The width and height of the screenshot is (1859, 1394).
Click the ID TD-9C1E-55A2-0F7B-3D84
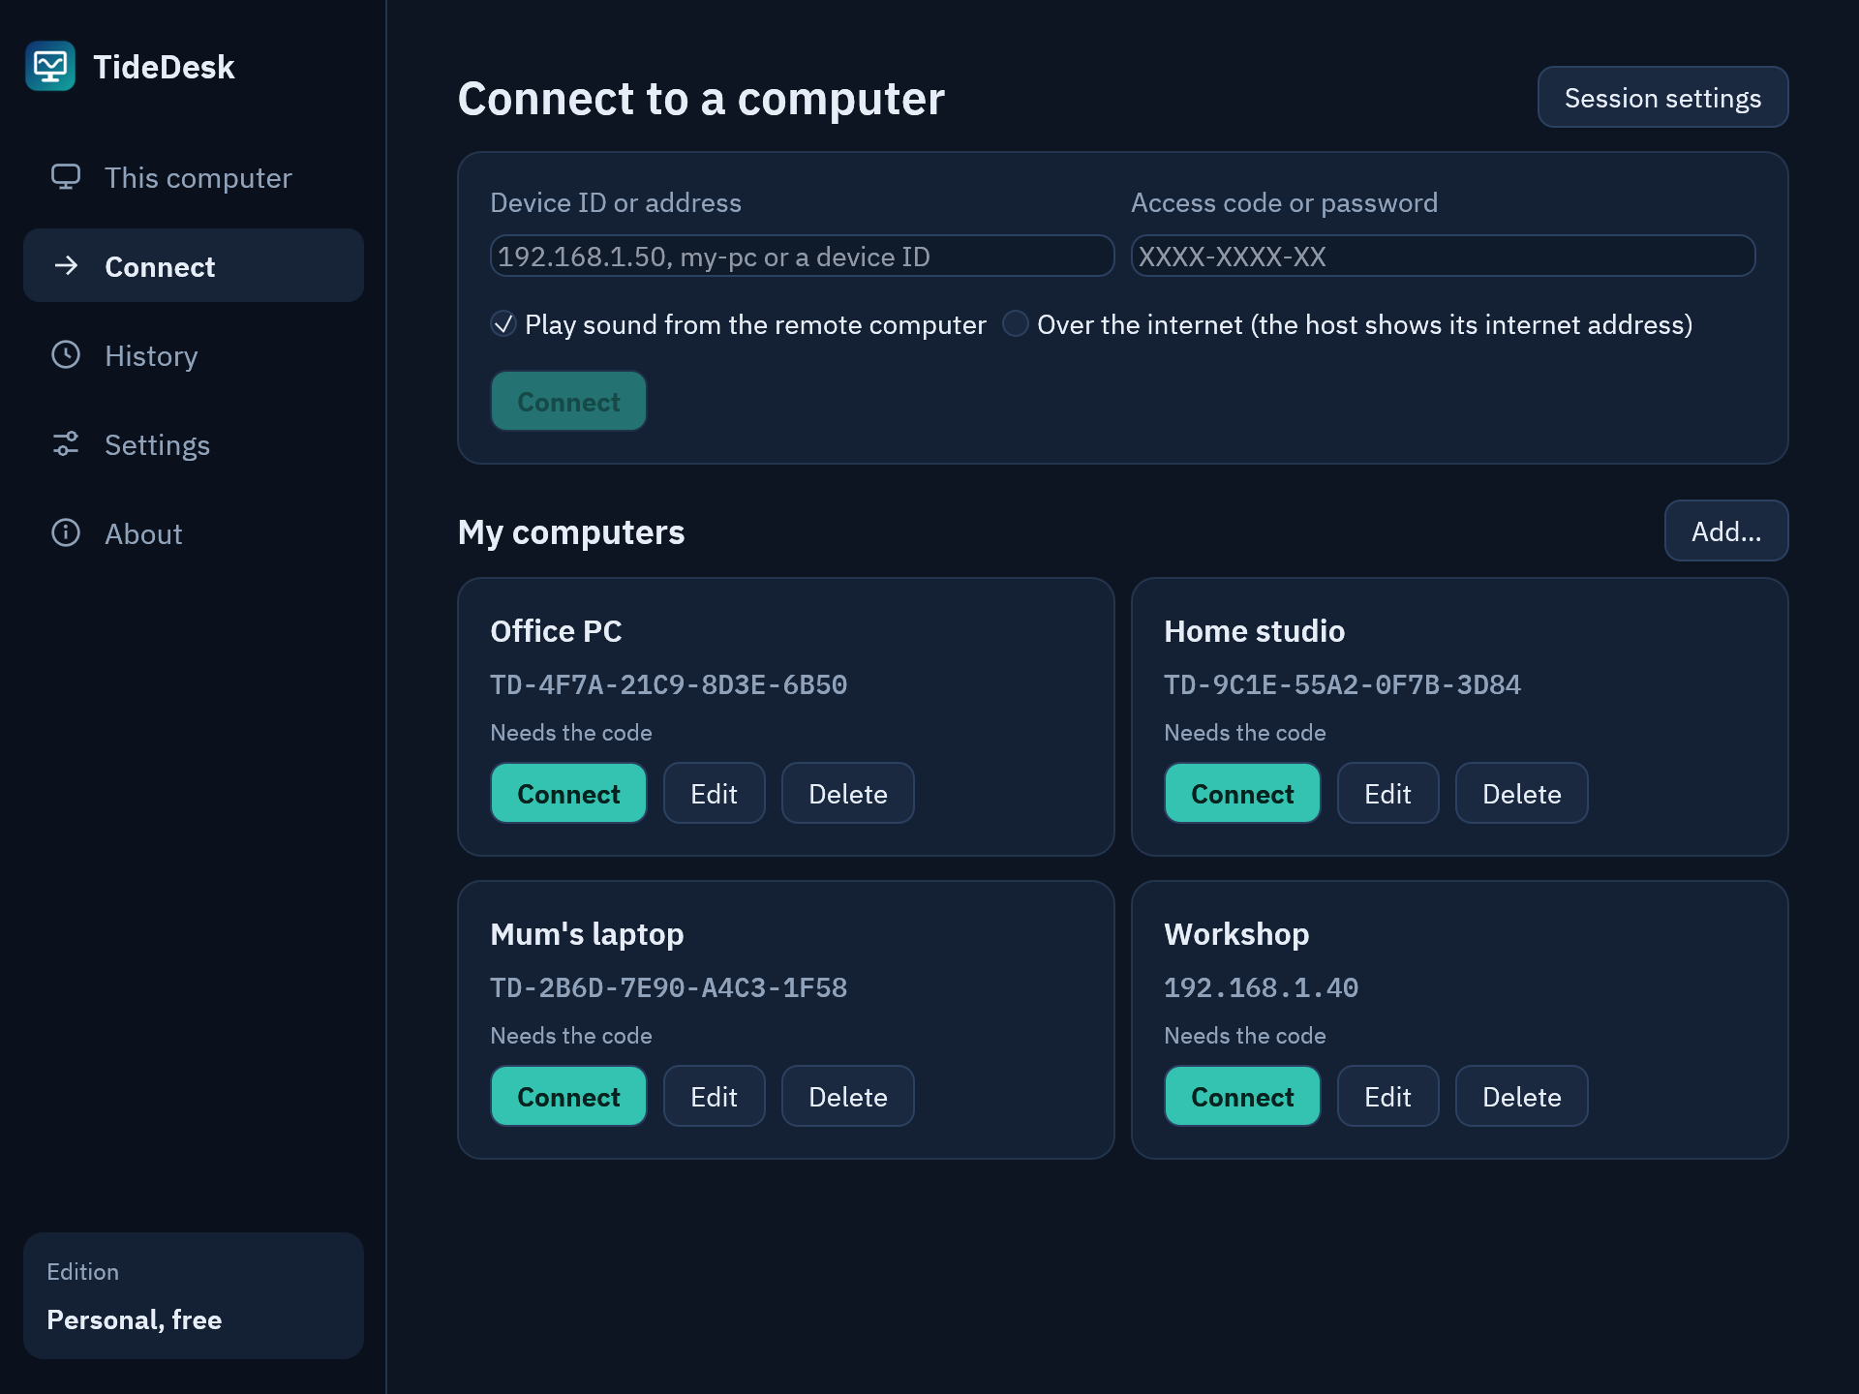(x=1343, y=684)
